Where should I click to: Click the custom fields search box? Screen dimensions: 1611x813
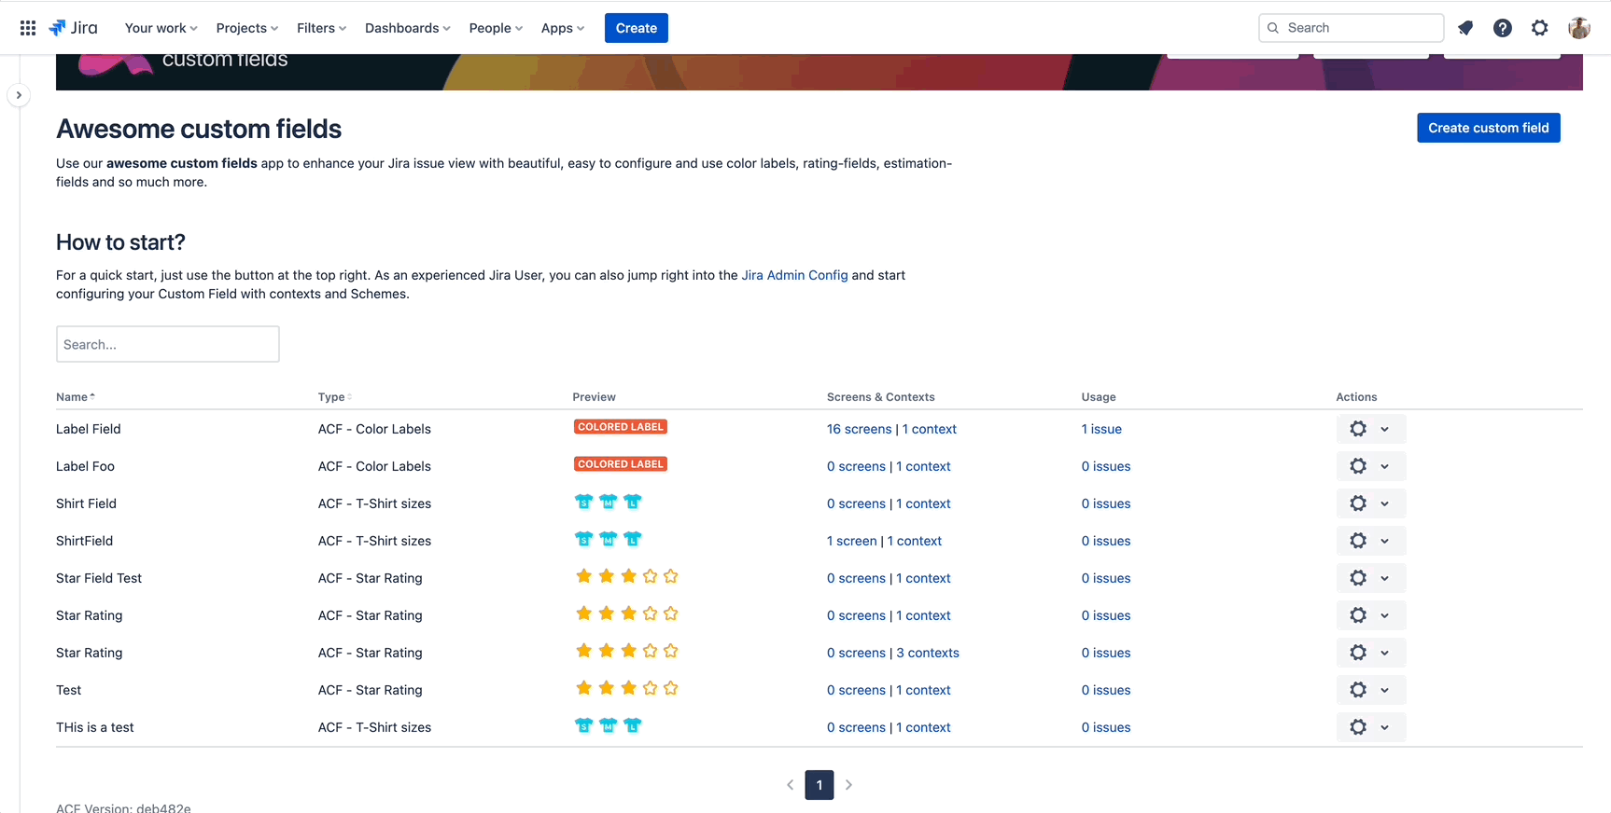tap(168, 344)
